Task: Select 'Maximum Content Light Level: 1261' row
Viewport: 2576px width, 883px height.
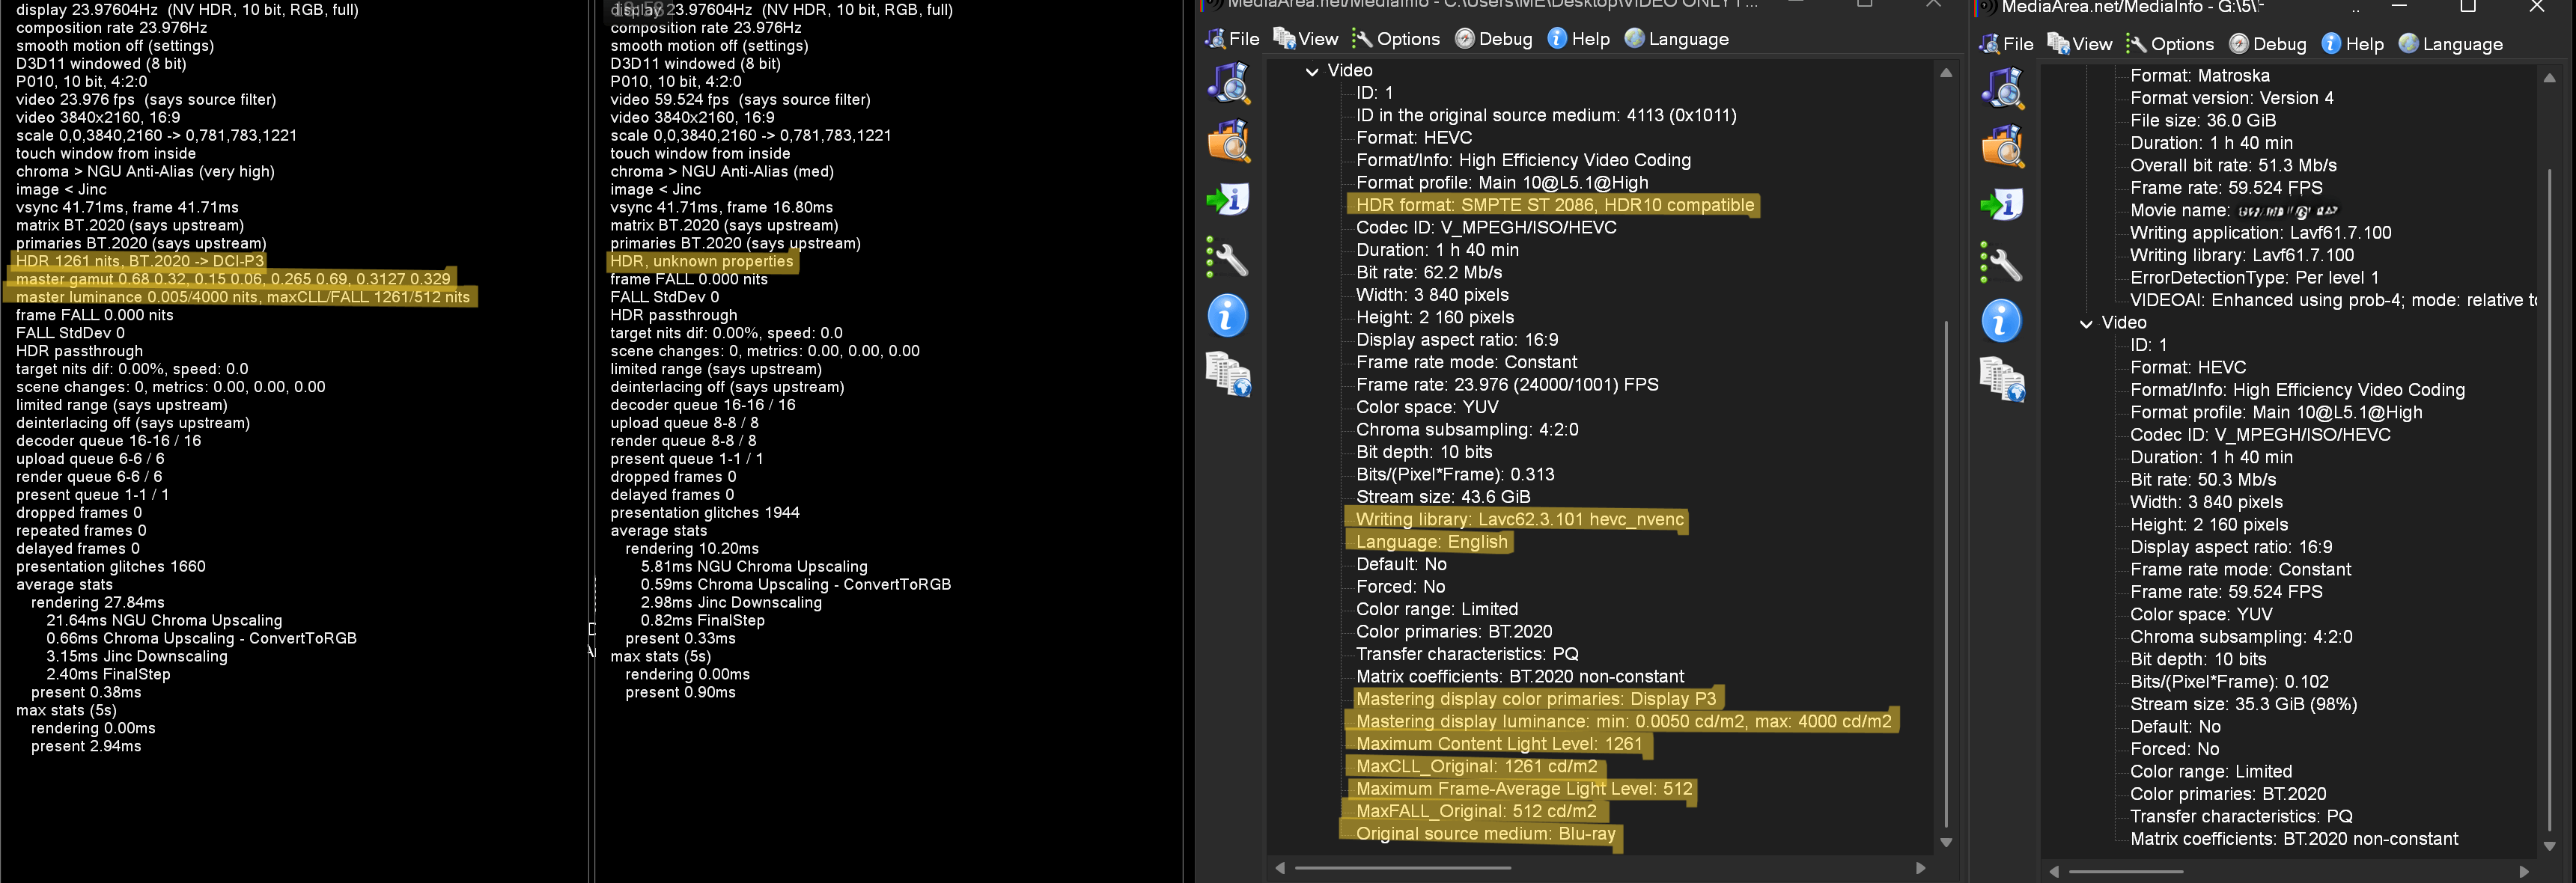Action: point(1499,744)
